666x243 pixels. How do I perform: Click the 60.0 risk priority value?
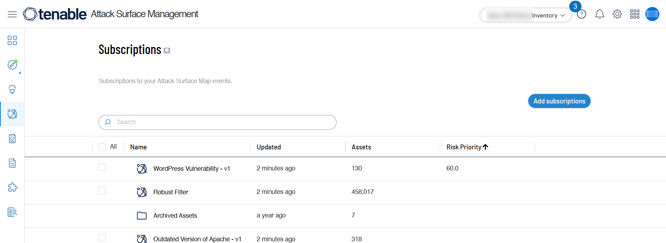point(452,168)
